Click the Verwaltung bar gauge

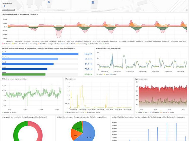pos(30,59)
